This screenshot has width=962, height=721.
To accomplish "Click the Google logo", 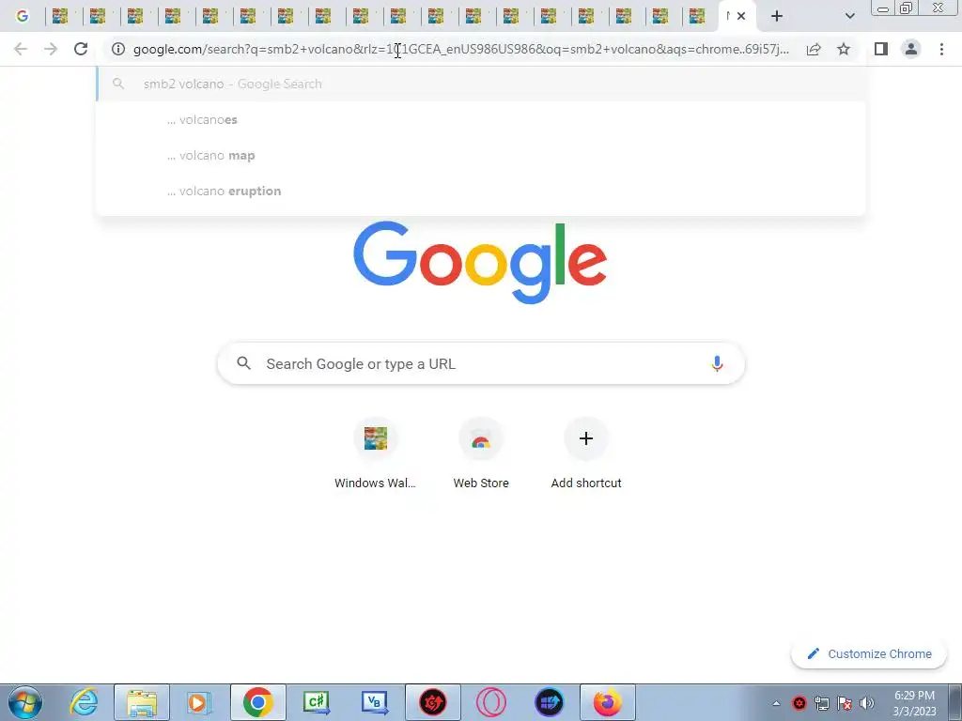I will tap(480, 263).
